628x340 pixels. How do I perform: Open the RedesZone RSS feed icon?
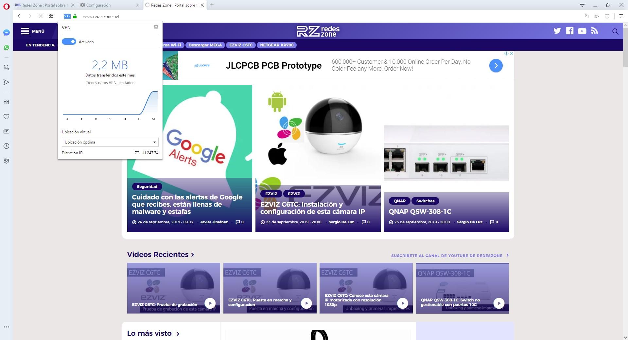[x=595, y=31]
